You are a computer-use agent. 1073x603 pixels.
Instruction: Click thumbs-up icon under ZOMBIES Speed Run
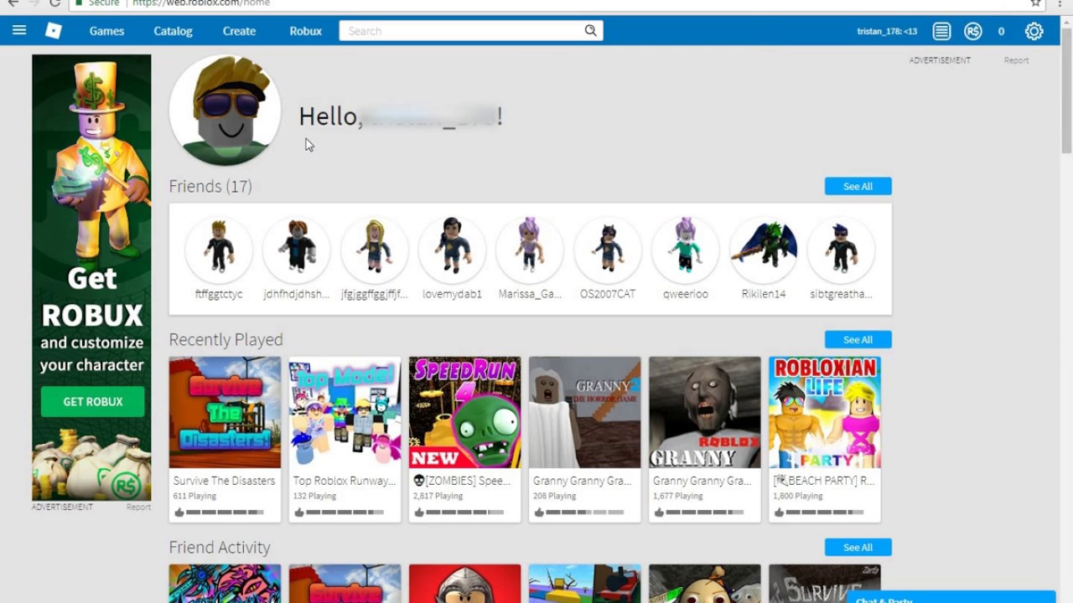pos(418,513)
